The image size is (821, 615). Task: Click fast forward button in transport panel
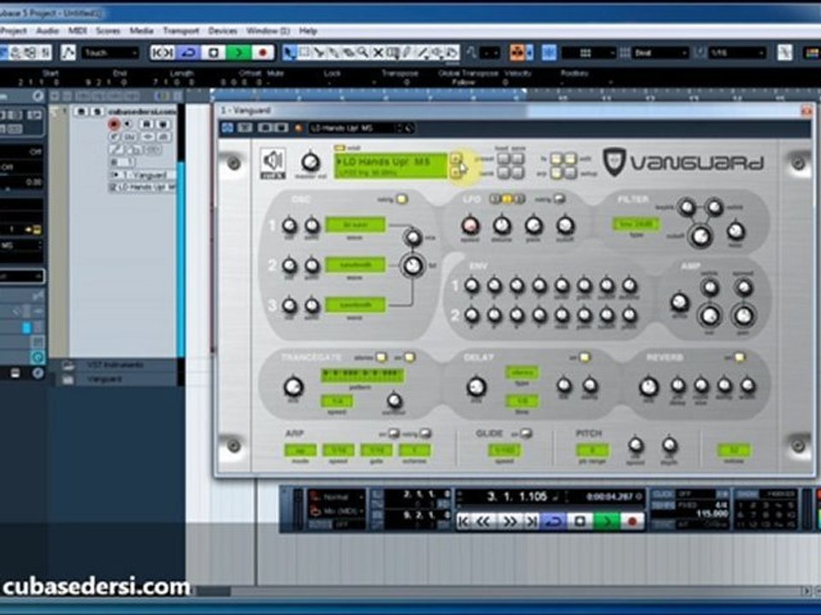(x=509, y=521)
